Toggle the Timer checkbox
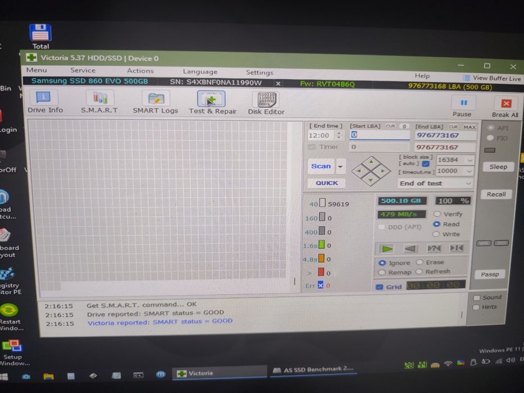Image resolution: width=524 pixels, height=393 pixels. 312,147
